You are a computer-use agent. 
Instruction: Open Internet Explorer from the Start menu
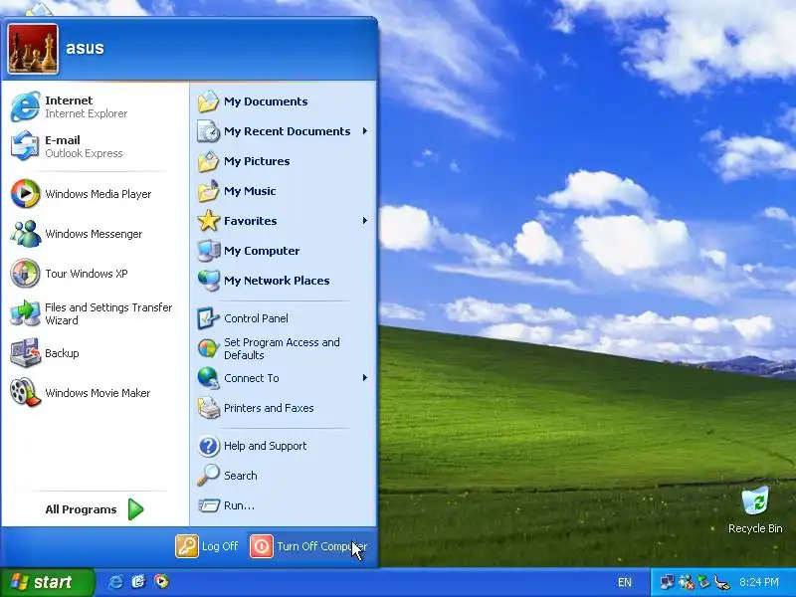tap(95, 106)
